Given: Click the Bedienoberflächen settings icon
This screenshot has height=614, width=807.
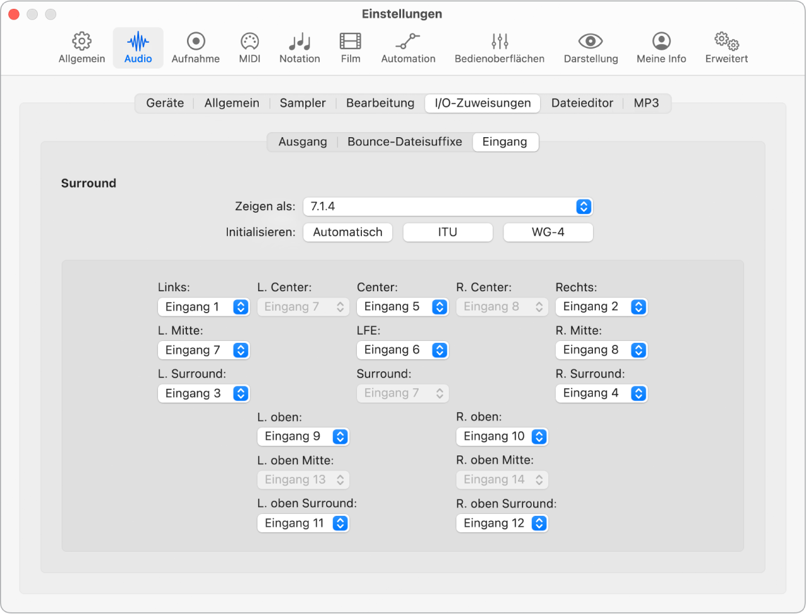Looking at the screenshot, I should point(499,47).
